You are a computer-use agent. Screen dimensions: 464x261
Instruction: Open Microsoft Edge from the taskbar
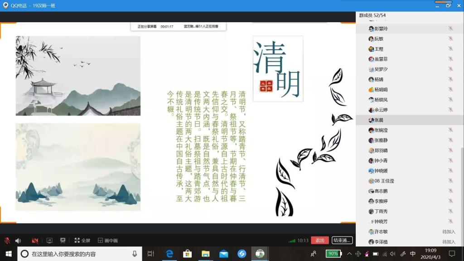(169, 254)
